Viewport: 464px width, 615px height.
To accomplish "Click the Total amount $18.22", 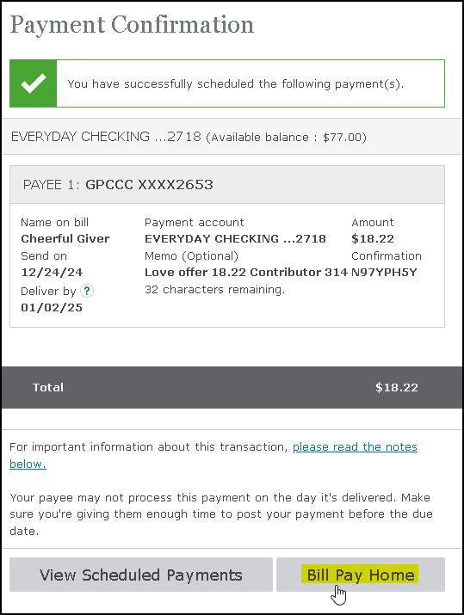I will [397, 388].
